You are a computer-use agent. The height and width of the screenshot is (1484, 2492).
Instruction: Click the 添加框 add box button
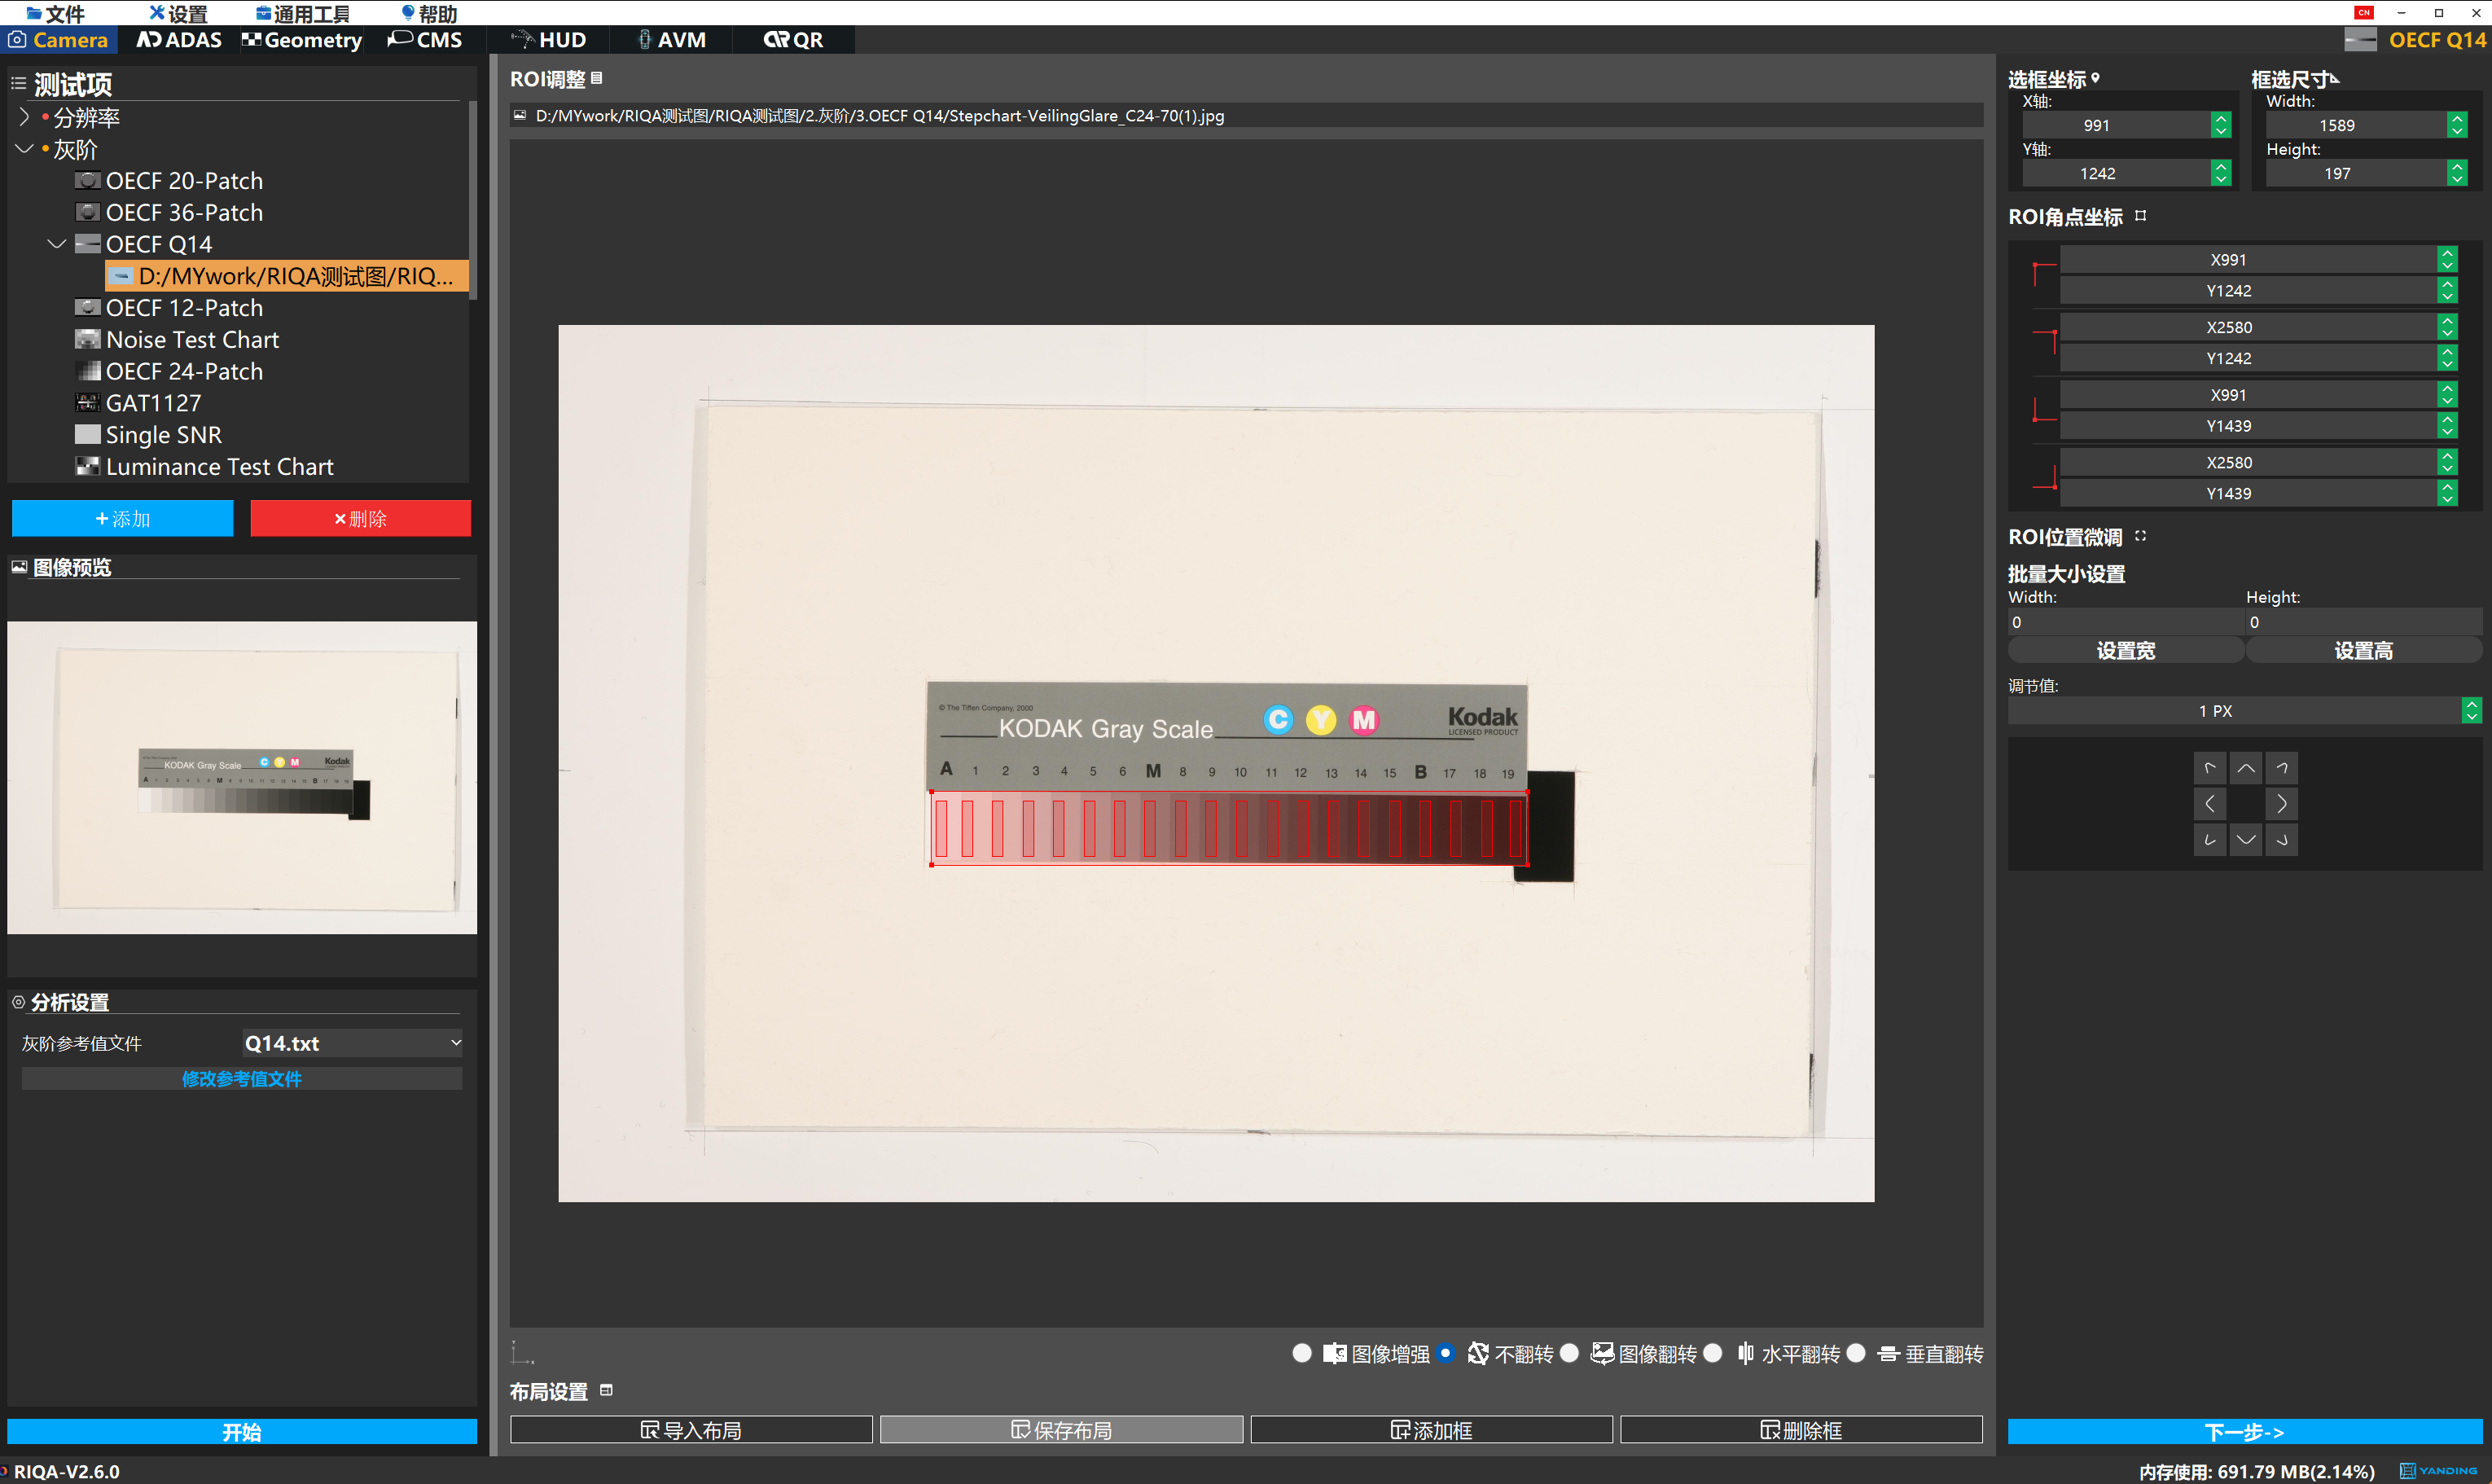tap(1430, 1430)
